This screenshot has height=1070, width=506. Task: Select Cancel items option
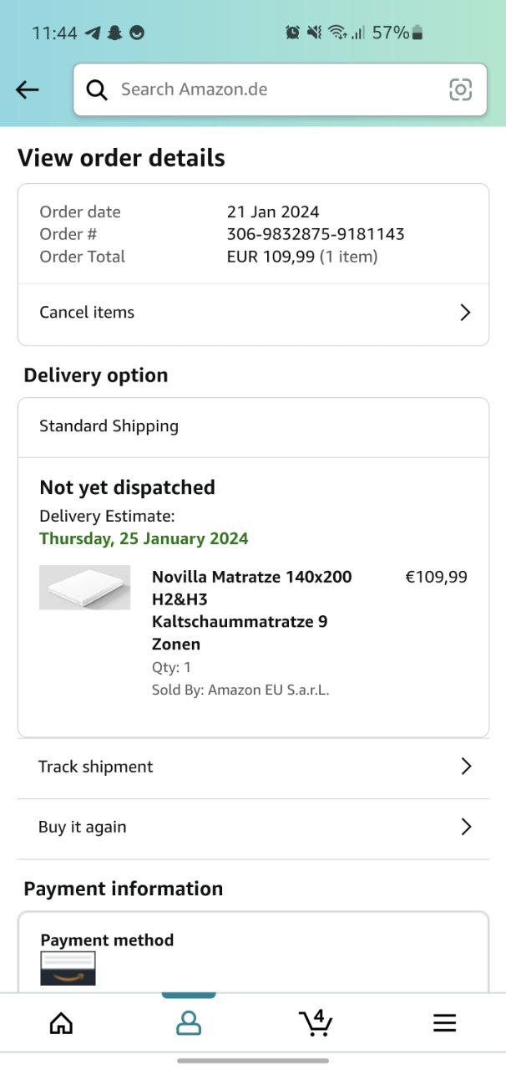click(x=87, y=313)
